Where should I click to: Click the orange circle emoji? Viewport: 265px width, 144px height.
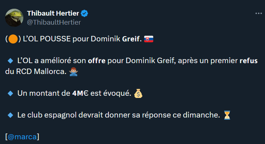pos(13,39)
